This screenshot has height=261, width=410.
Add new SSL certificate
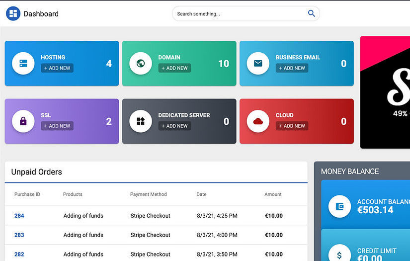(x=57, y=126)
